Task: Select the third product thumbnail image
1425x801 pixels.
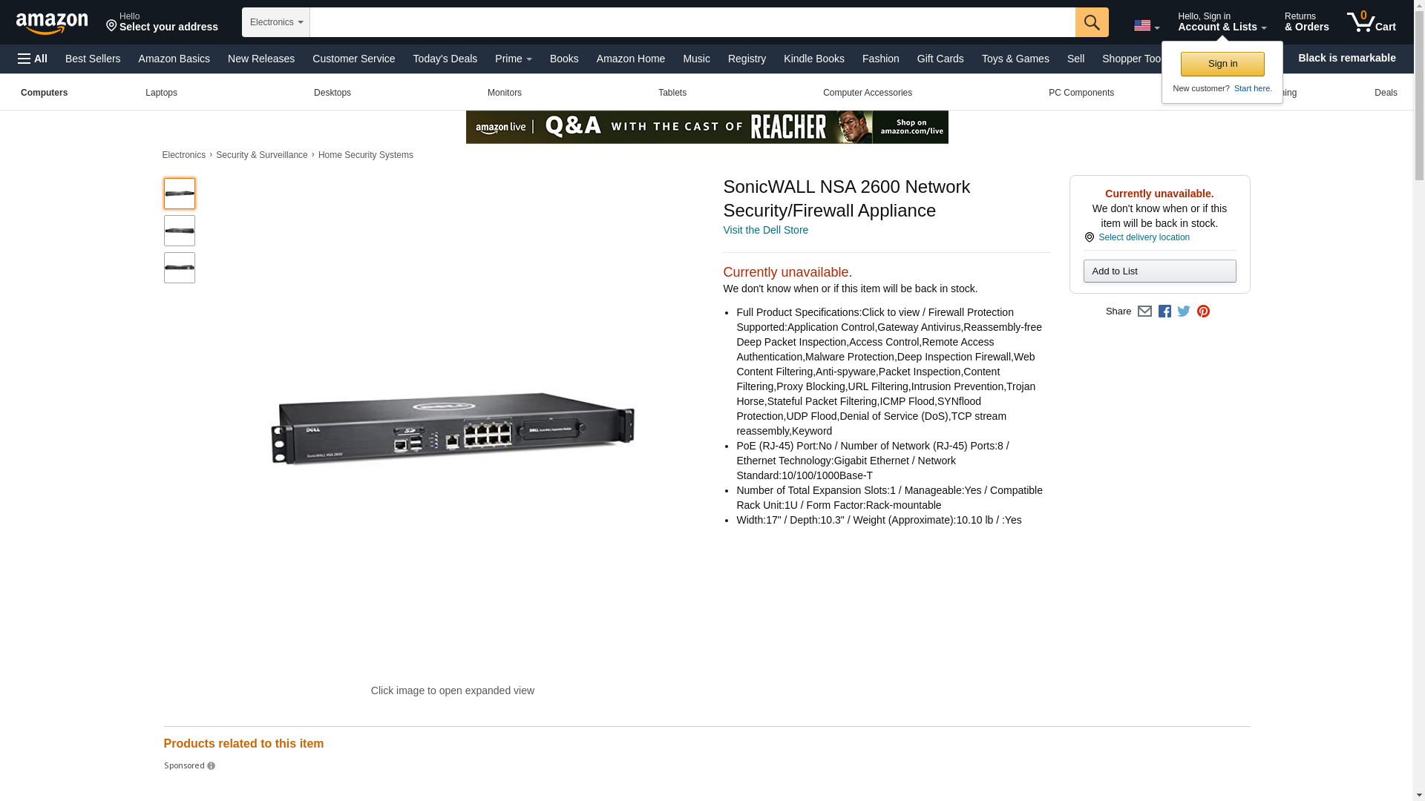Action: click(180, 268)
